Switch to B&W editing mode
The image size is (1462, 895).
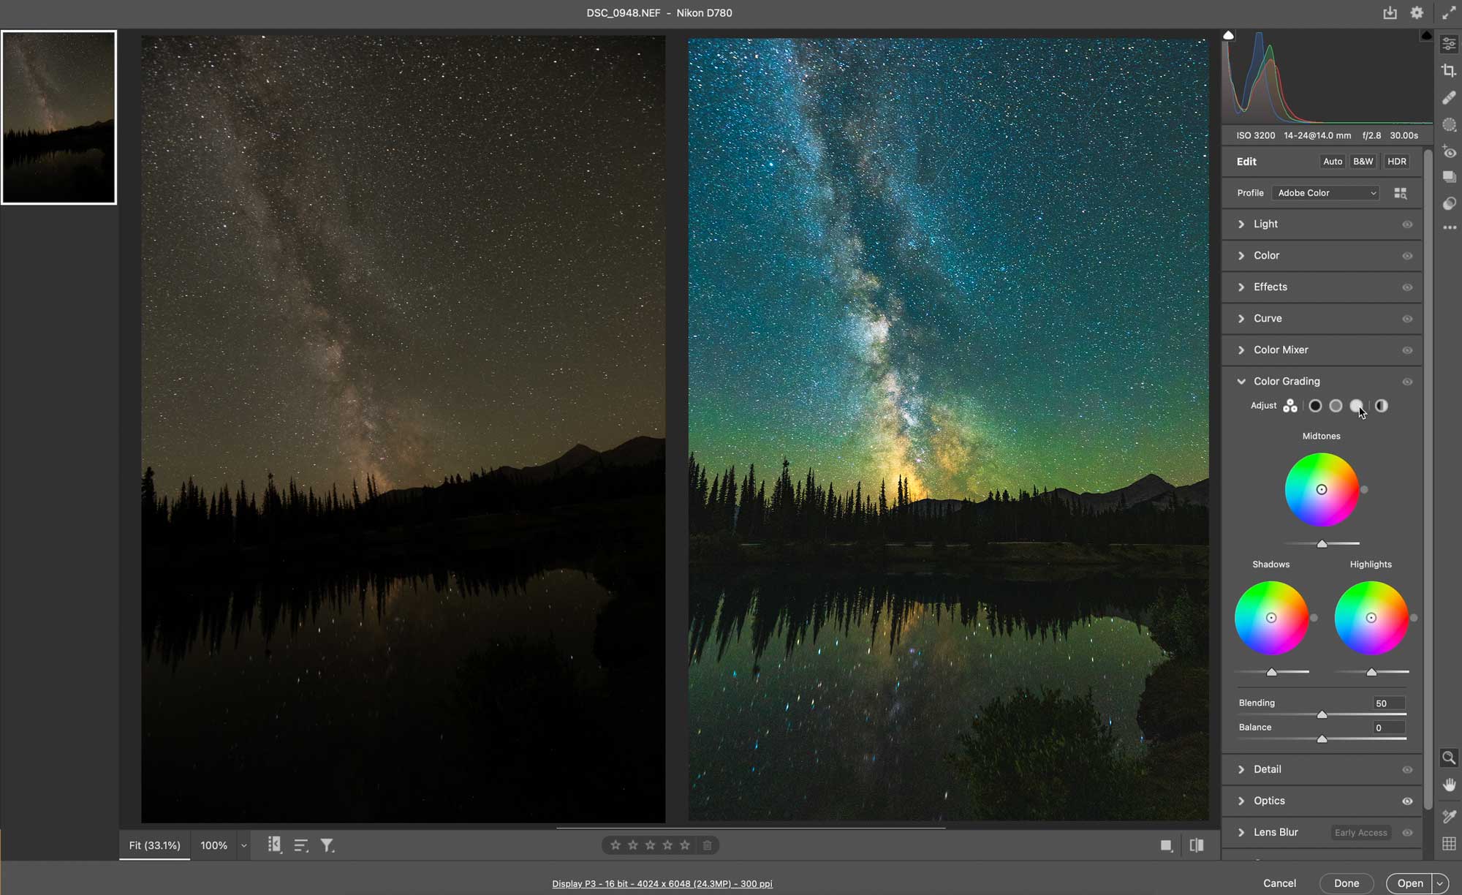click(x=1362, y=161)
